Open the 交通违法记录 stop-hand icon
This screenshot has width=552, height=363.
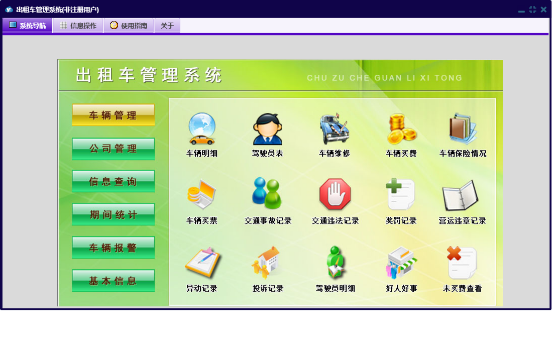coord(335,194)
